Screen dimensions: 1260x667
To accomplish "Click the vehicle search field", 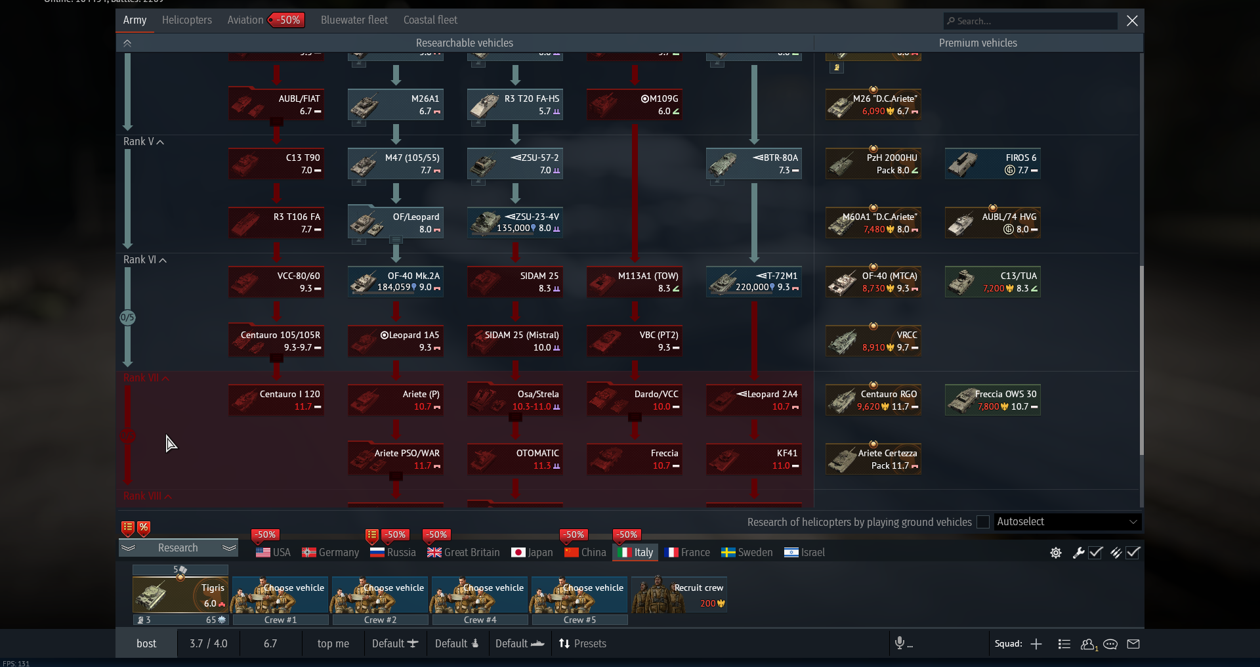I will pos(1030,21).
